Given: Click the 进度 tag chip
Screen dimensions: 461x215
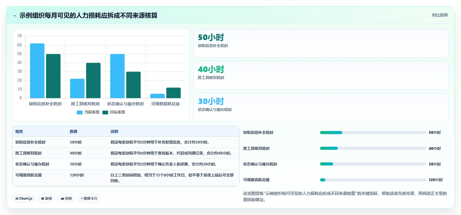Looking at the screenshot, I should [66, 198].
